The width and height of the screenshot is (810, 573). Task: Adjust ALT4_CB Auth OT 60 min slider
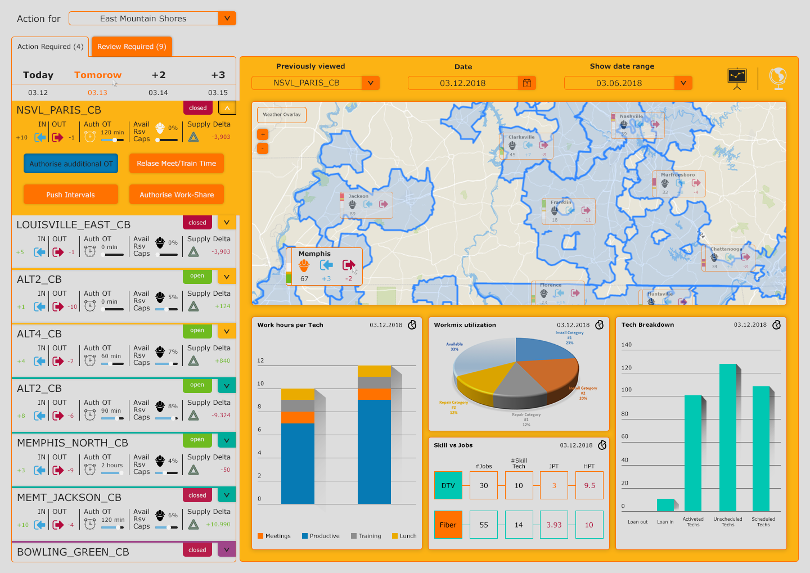[x=112, y=364]
